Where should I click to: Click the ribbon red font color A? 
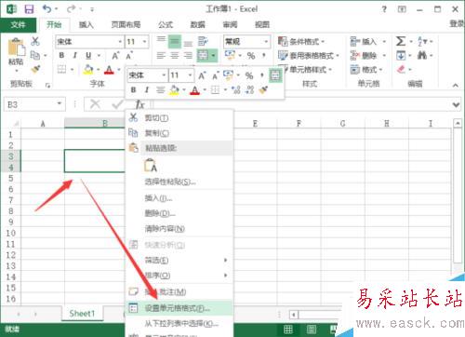[x=109, y=70]
